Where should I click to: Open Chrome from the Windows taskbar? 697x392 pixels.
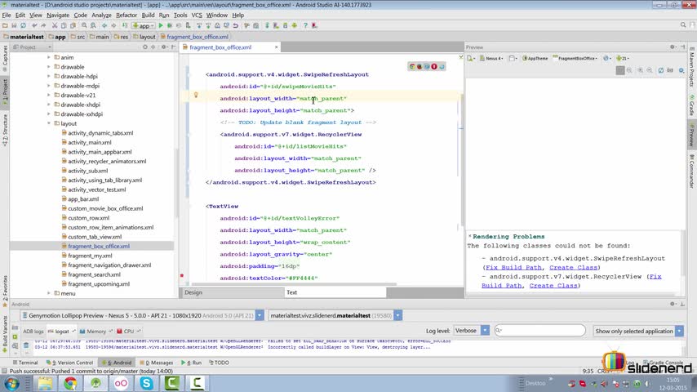point(70,382)
